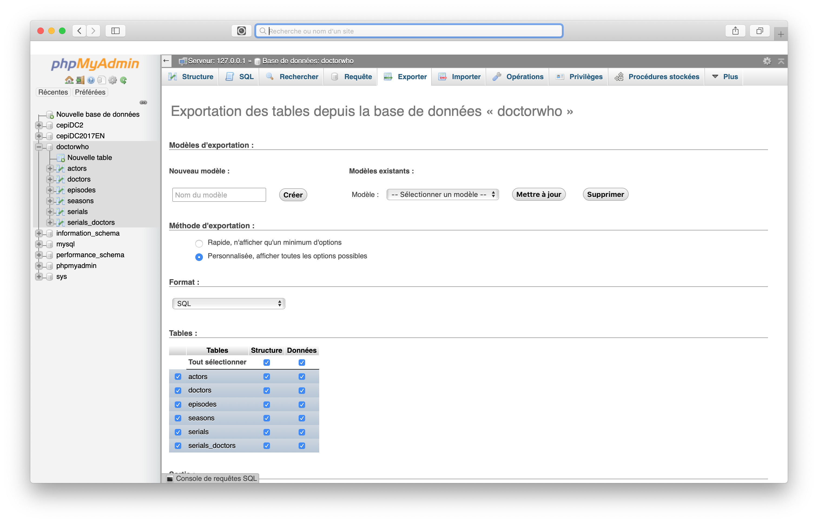
Task: Open the SQL query console icon
Action: (x=170, y=478)
